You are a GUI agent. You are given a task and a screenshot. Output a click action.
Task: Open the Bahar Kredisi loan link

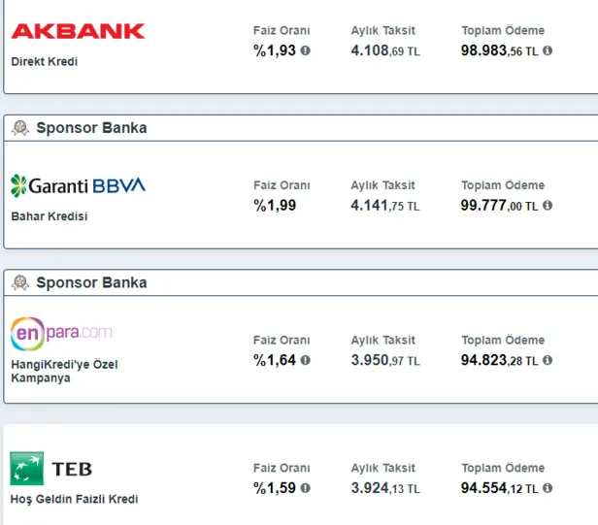coord(50,216)
